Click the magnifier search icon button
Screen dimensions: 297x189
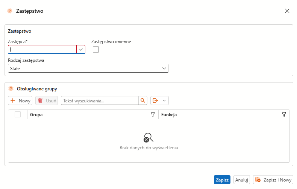[143, 100]
